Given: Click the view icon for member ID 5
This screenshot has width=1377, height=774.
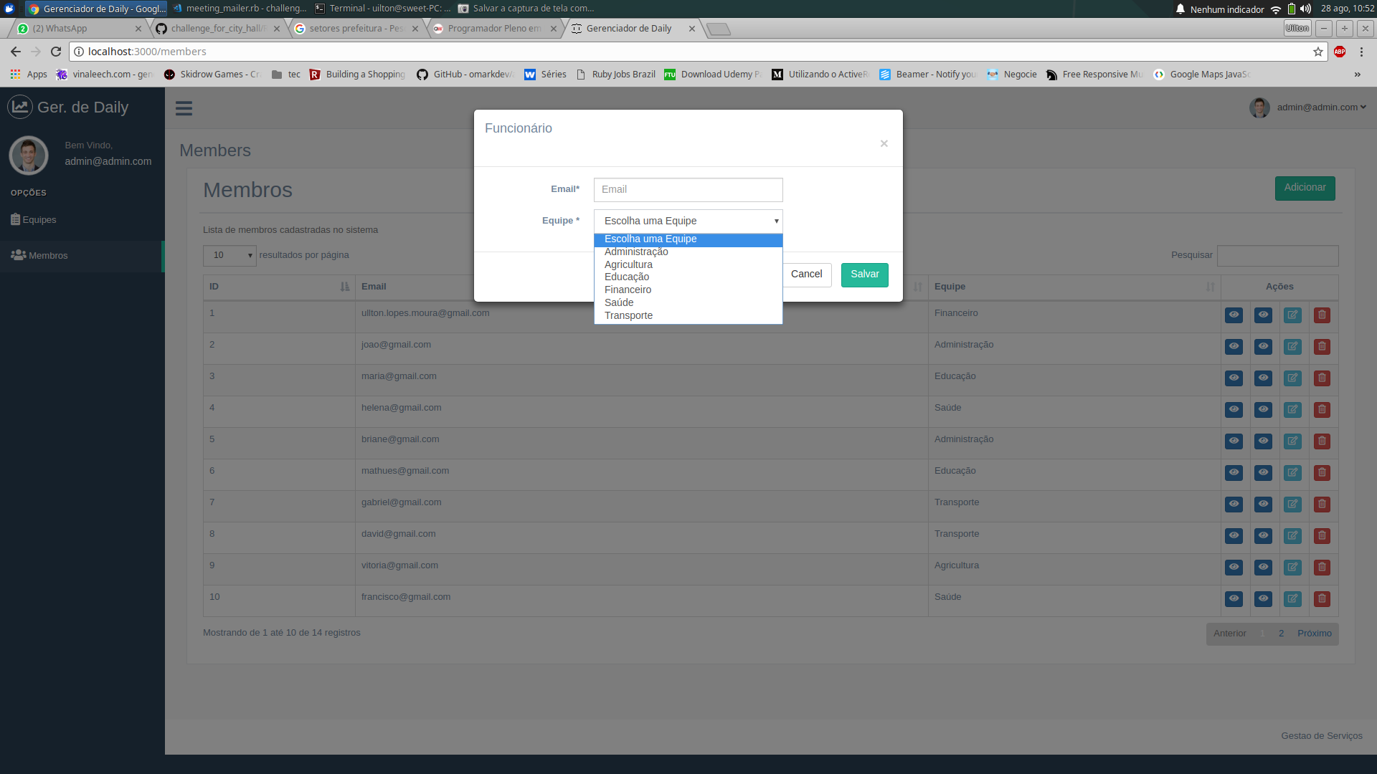Looking at the screenshot, I should coord(1234,441).
